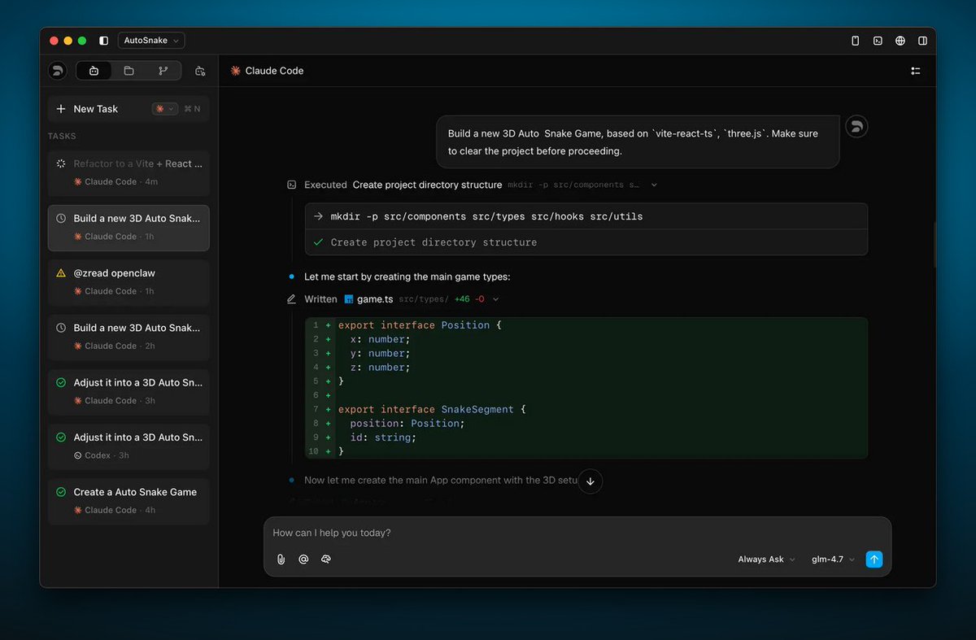Screen dimensions: 976x640
Task: Open the user avatar in sidebar header
Action: point(57,71)
